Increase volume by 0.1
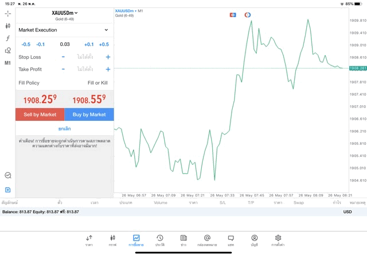The height and width of the screenshot is (256, 367). coord(89,45)
